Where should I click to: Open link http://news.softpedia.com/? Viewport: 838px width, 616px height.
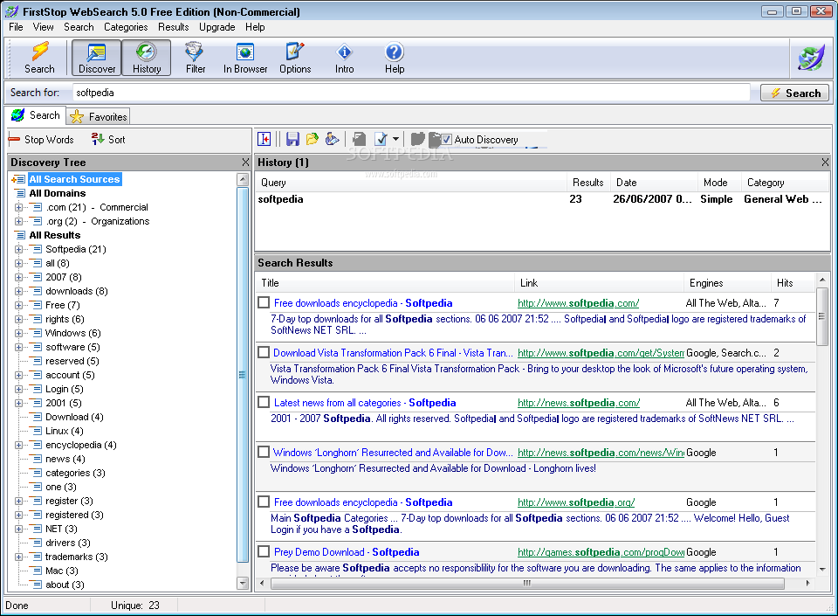pyautogui.click(x=579, y=403)
